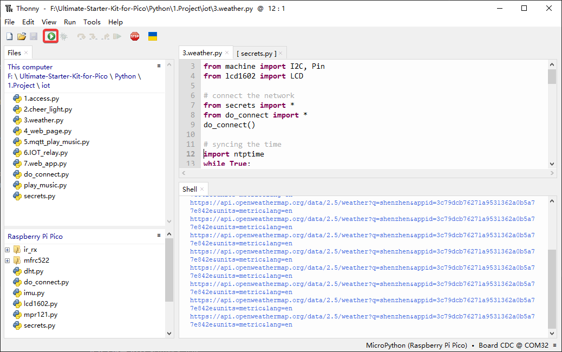Open interpreter menu icon in status bar
The width and height of the screenshot is (562, 352).
pos(555,345)
